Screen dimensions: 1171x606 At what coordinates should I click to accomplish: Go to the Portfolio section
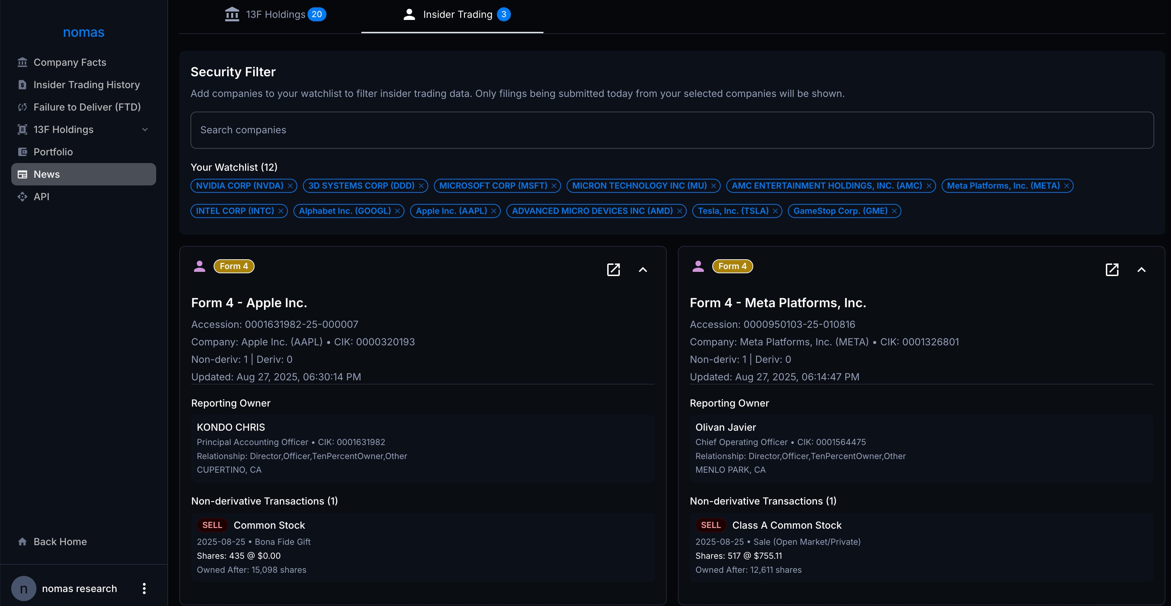(x=53, y=152)
